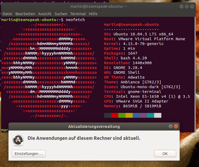This screenshot has width=199, height=167.
Task: Open the Ansicht menu
Action: click(45, 14)
